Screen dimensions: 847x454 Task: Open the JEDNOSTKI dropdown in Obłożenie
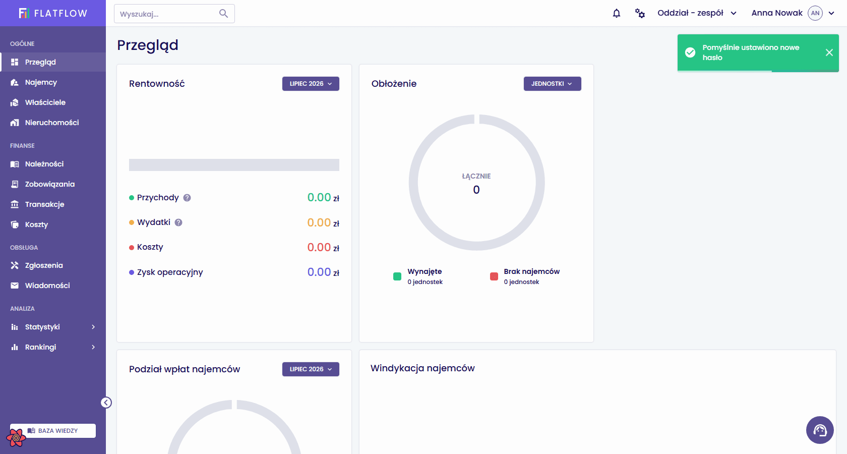coord(552,84)
